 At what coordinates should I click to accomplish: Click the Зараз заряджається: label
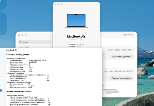(17, 79)
